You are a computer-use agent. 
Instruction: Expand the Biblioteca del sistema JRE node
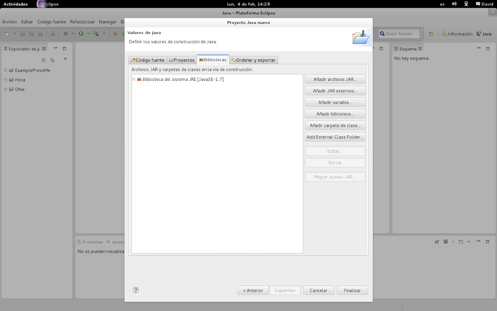pos(134,79)
